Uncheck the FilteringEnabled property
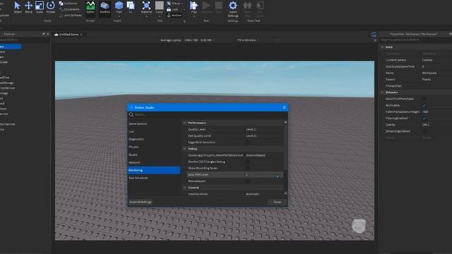Viewport: 452px width, 254px height. [424, 119]
